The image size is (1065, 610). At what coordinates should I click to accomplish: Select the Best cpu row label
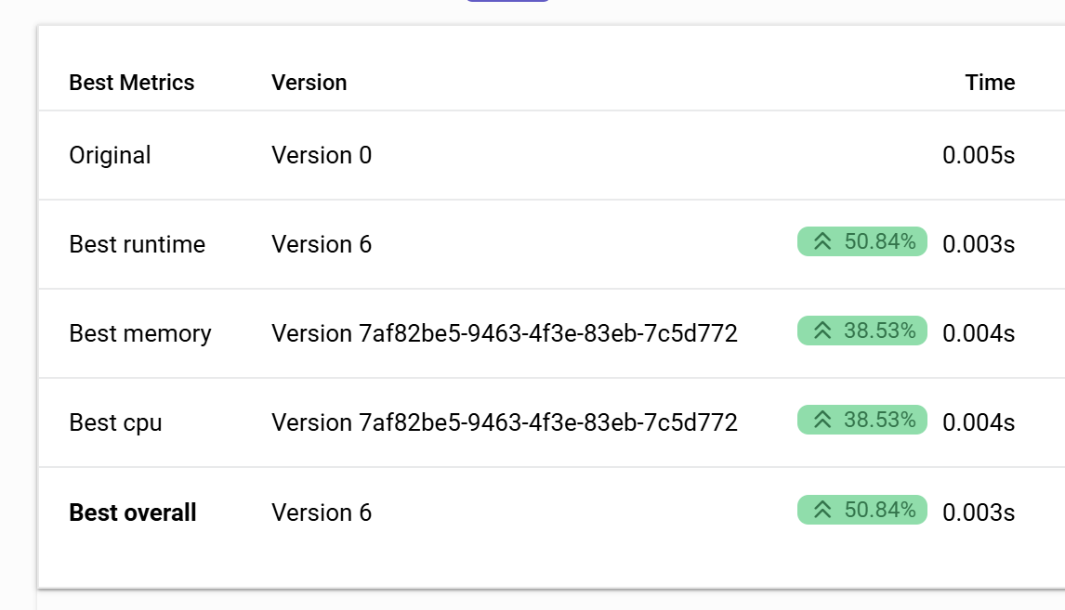(115, 422)
